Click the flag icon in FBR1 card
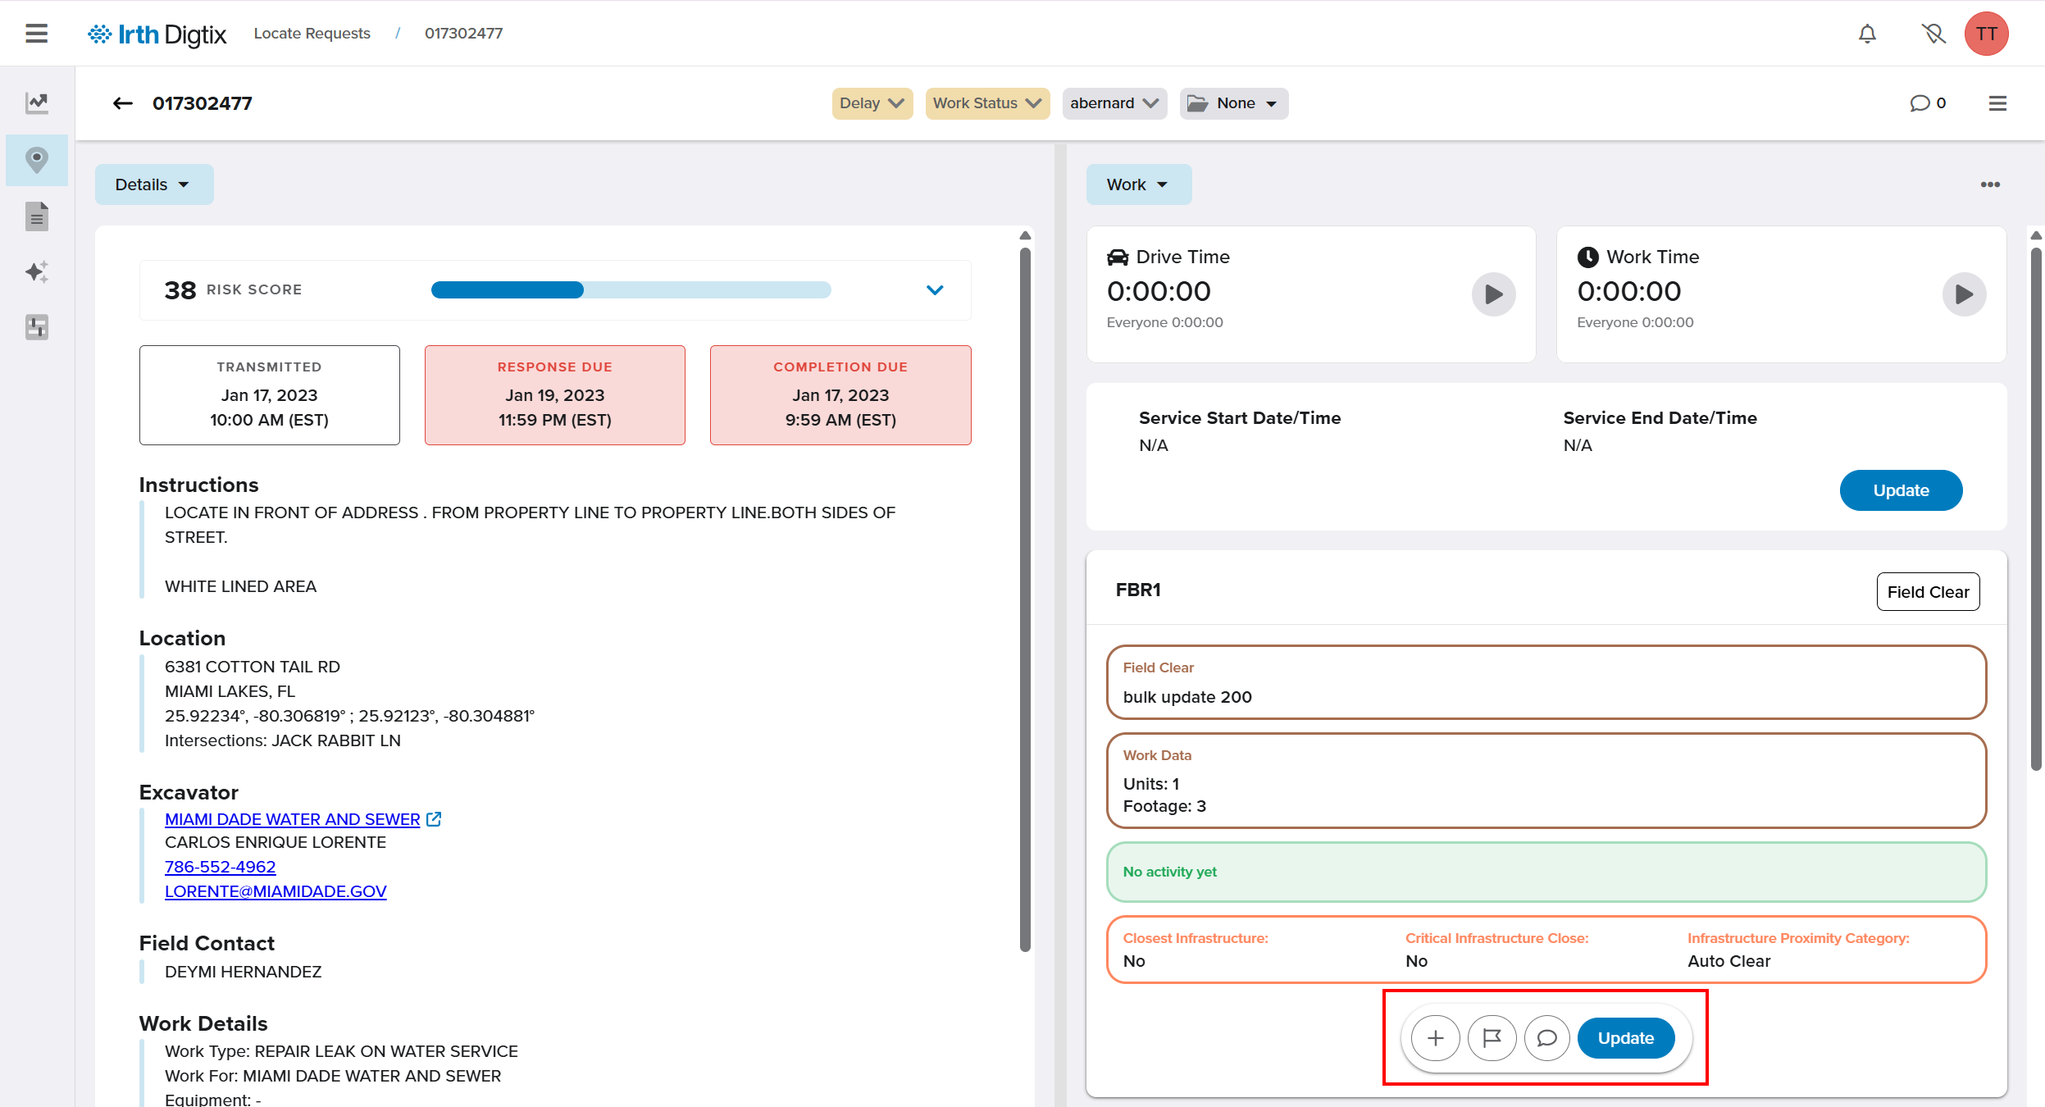The width and height of the screenshot is (2045, 1107). 1492,1038
